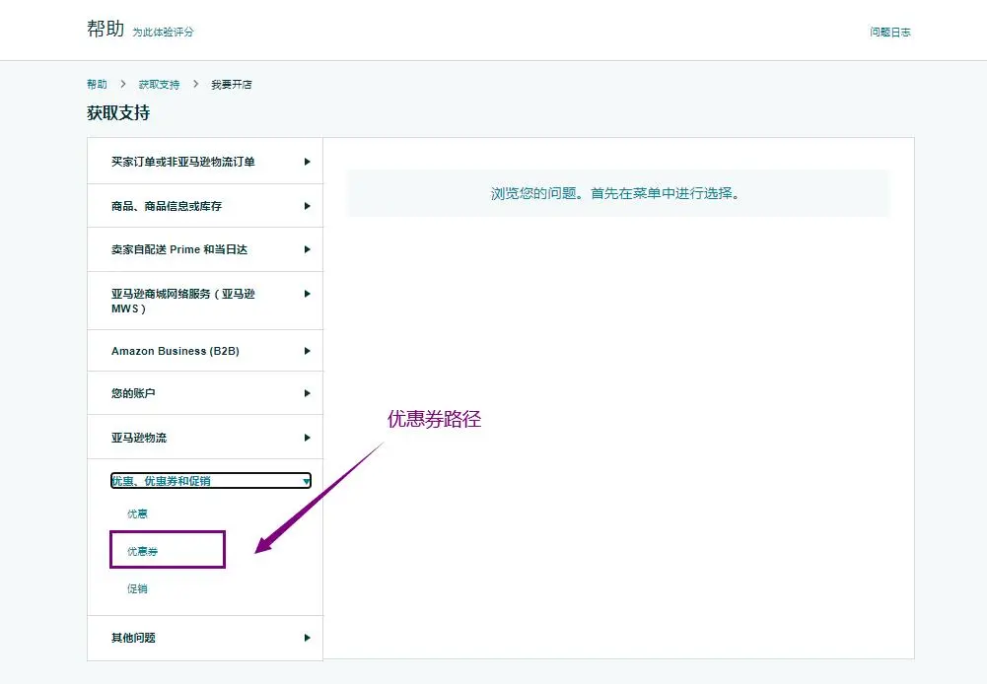Expand Amazon Business (B2B) arrow
987x684 pixels.
(x=308, y=351)
